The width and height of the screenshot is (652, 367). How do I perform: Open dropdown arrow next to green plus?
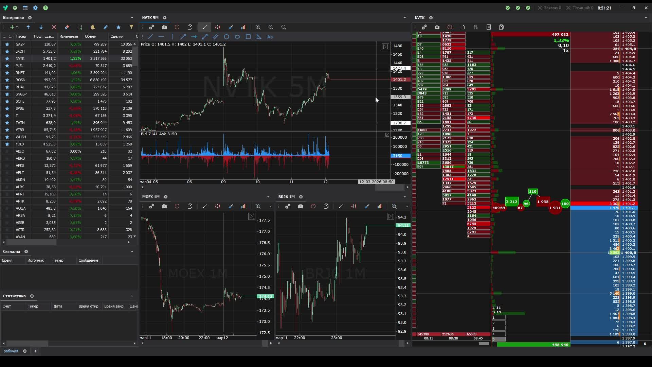point(17,27)
